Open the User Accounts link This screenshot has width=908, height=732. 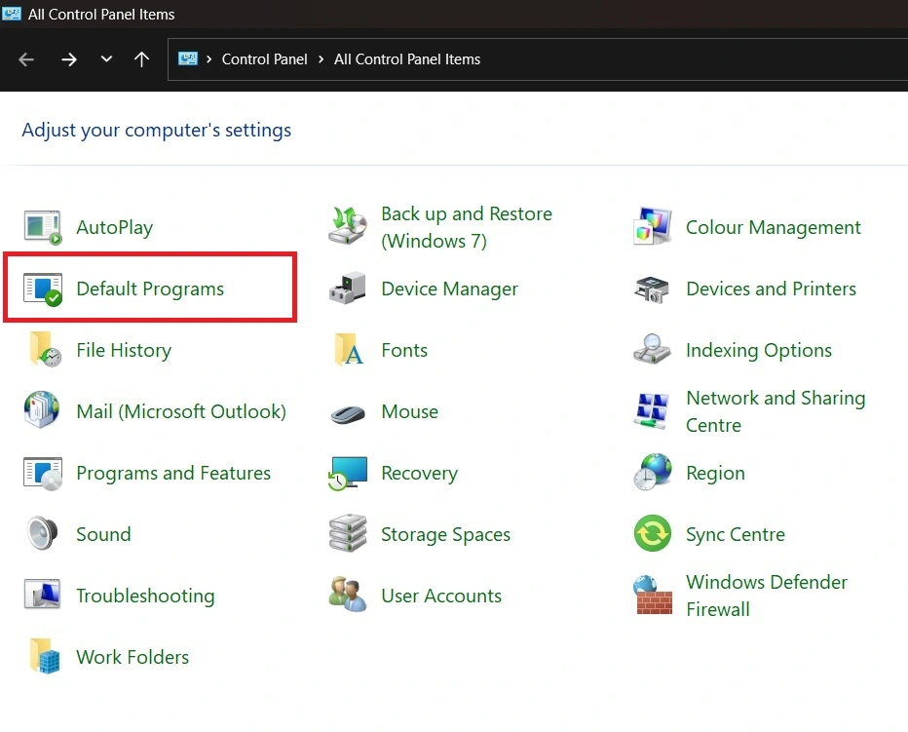[441, 596]
